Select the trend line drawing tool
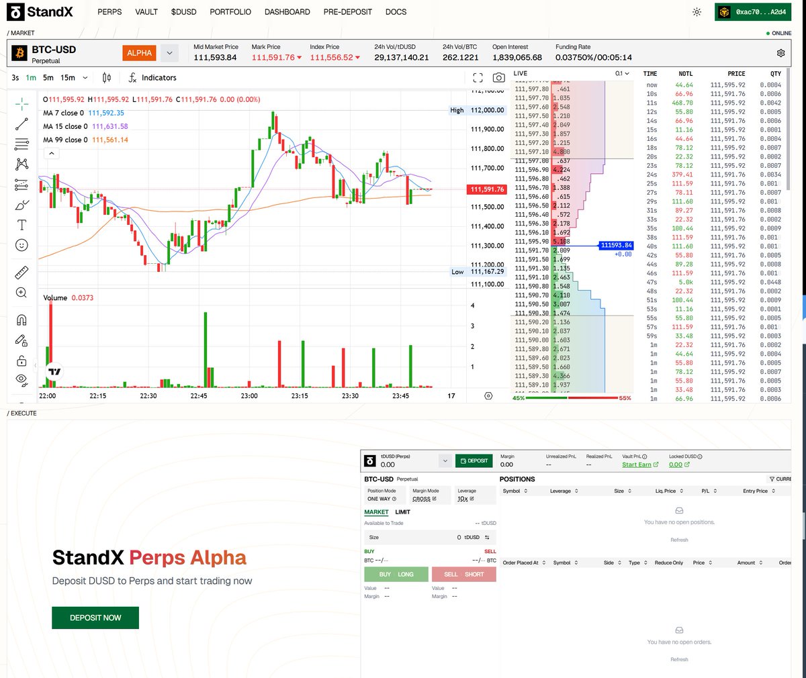 click(x=21, y=124)
